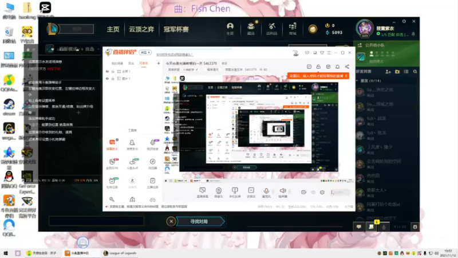
Task: Add a phone screen cast source
Action: (x=235, y=192)
